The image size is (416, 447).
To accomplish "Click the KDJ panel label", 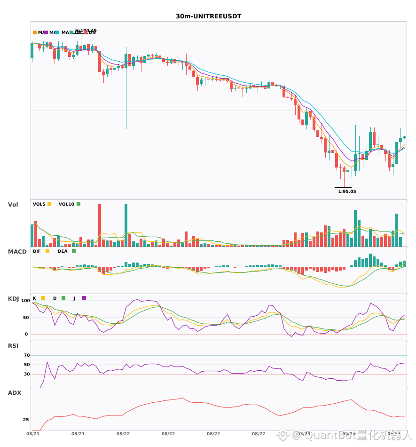I will 13,299.
